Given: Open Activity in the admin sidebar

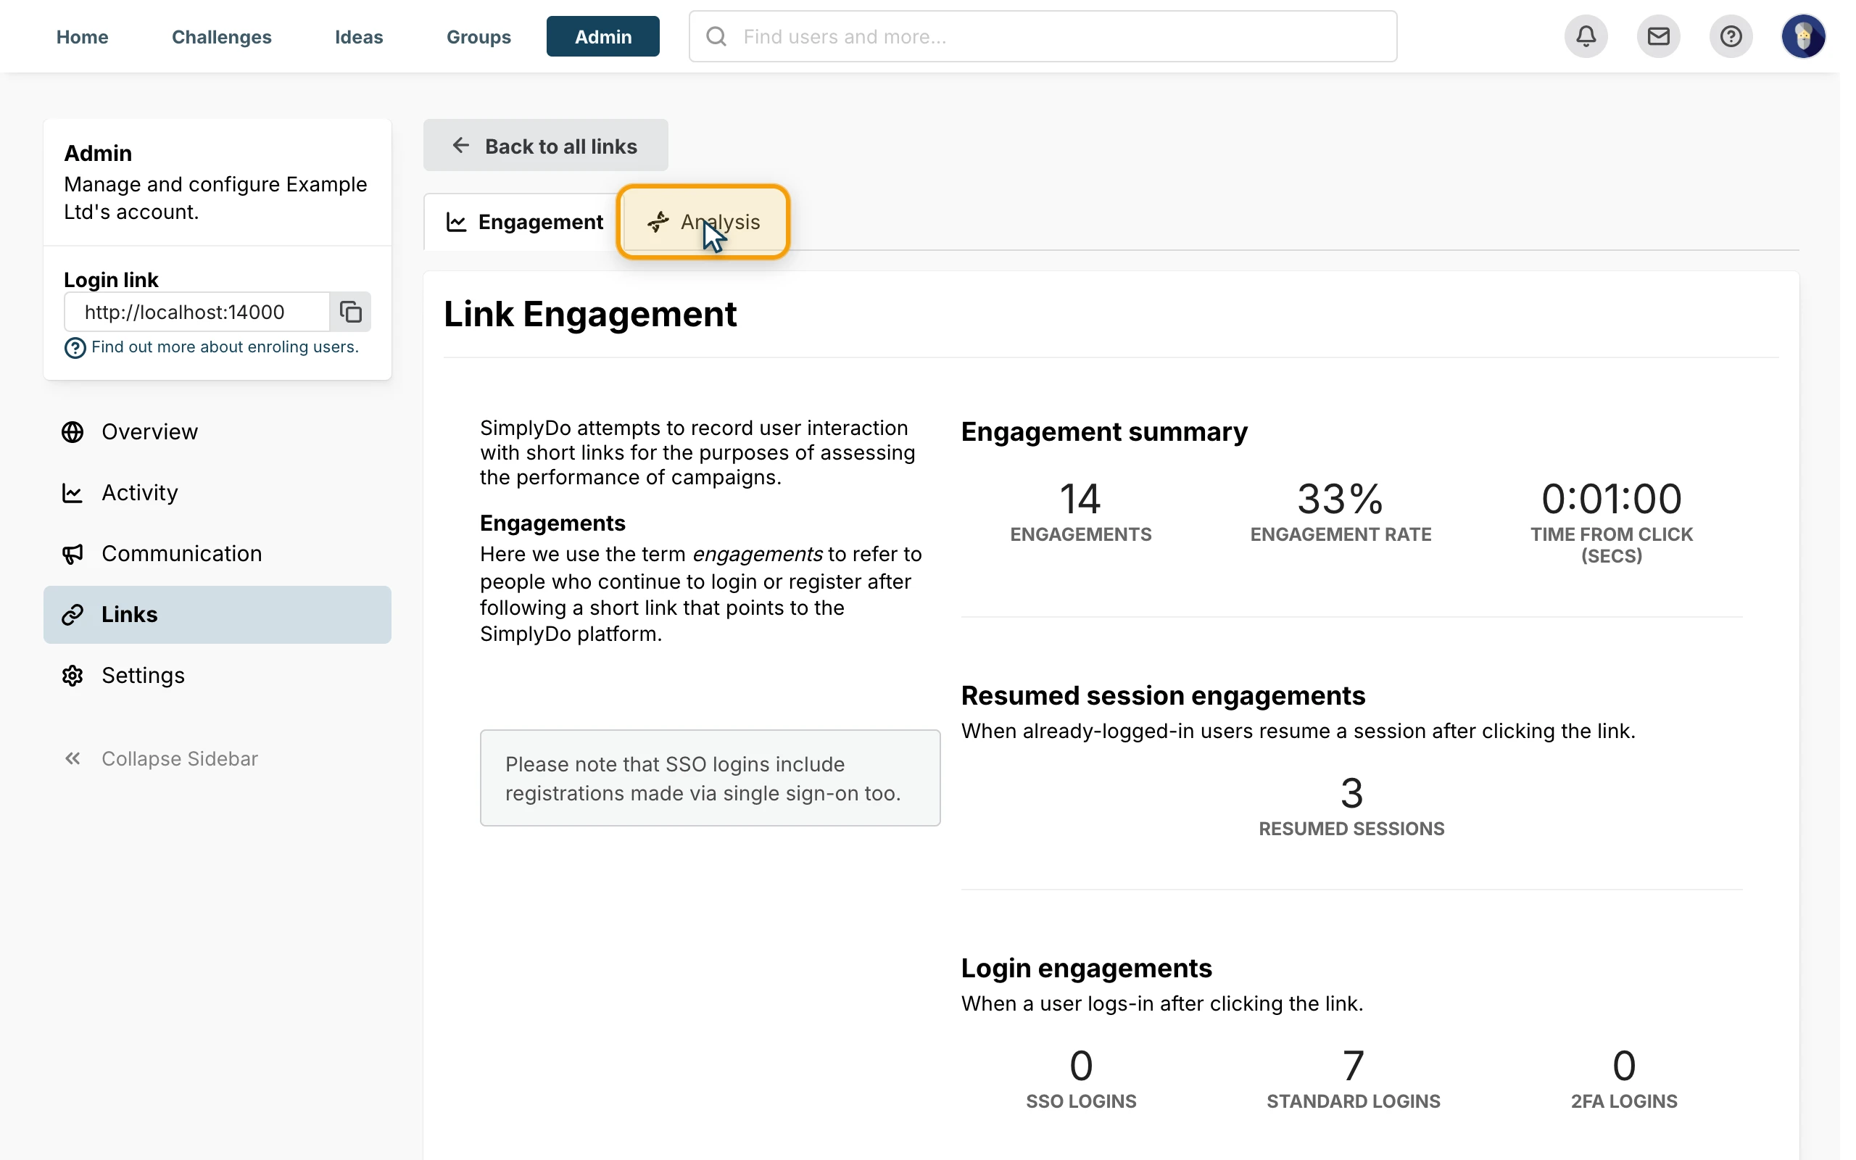Looking at the screenshot, I should 217,492.
